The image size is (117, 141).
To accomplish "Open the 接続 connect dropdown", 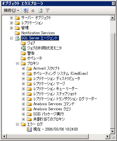I will [x=11, y=10].
